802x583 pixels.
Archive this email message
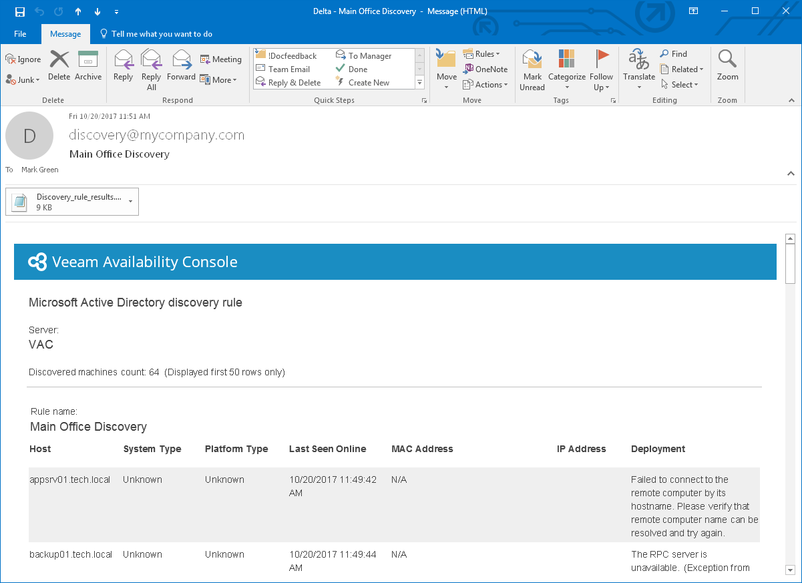pyautogui.click(x=88, y=65)
